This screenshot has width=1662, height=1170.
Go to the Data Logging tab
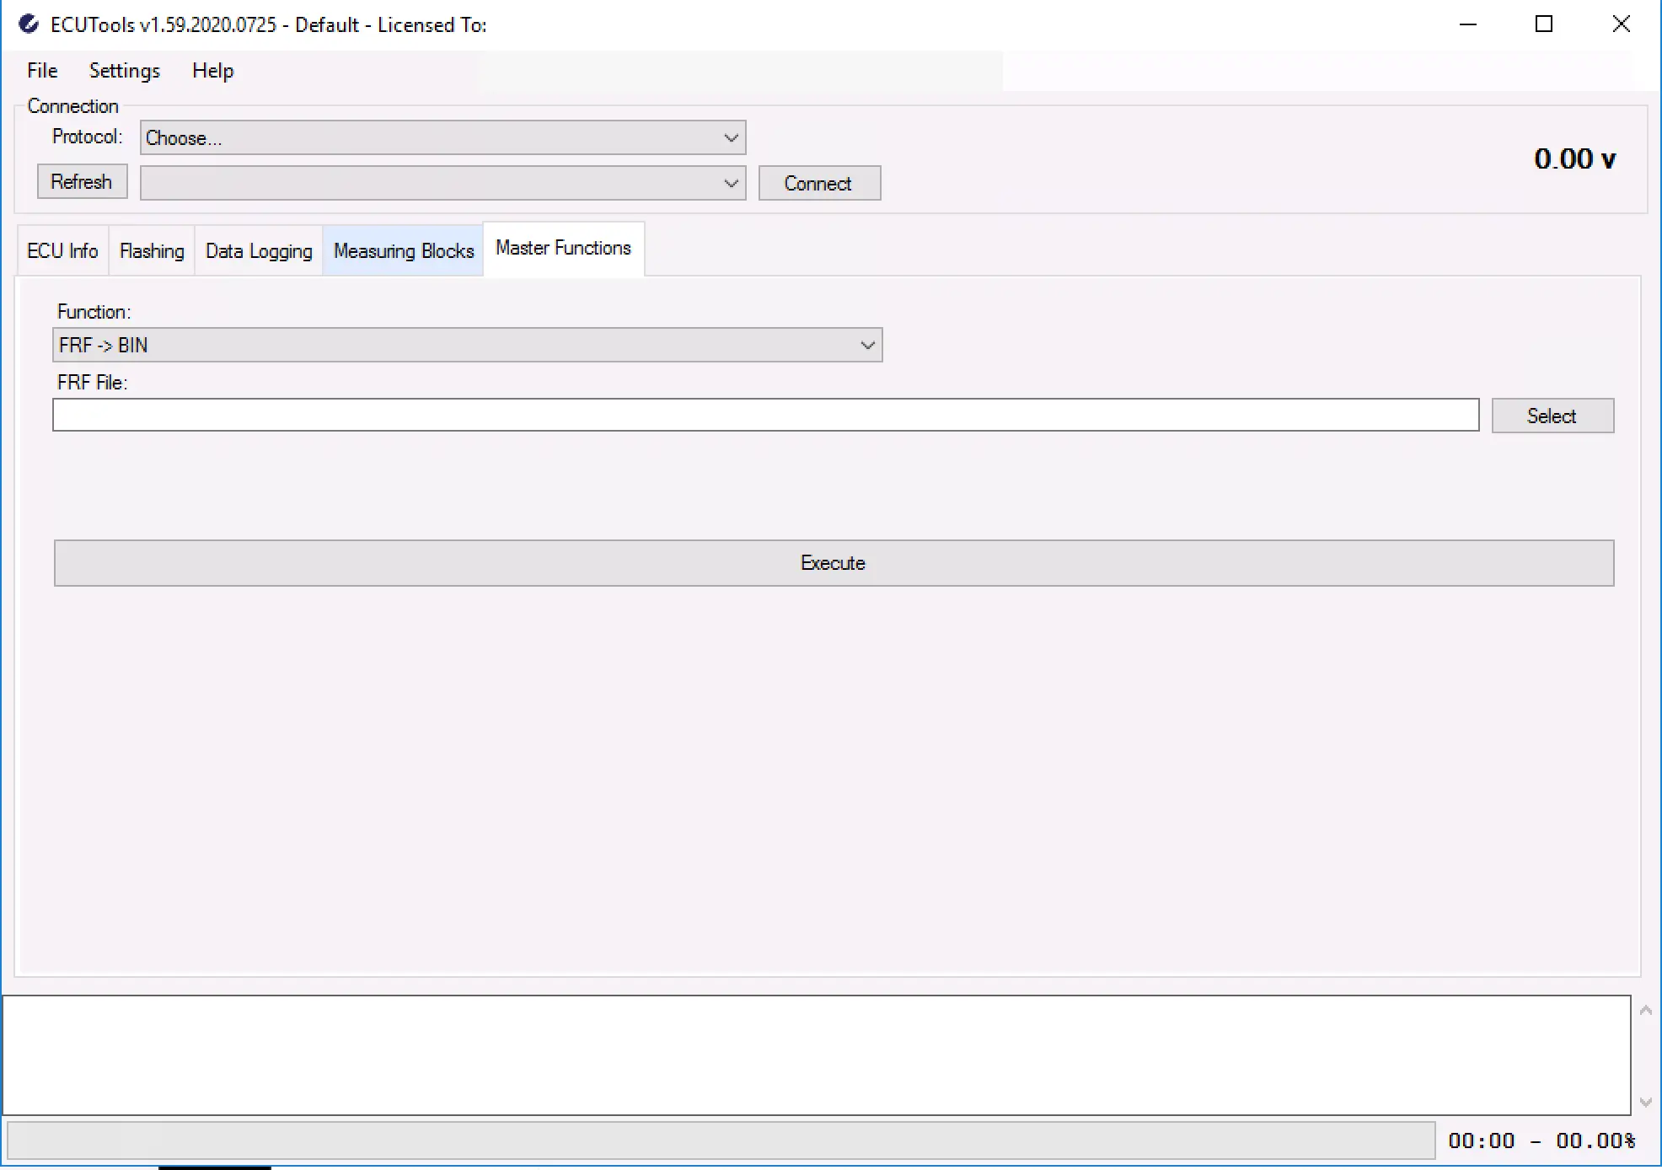click(x=259, y=251)
